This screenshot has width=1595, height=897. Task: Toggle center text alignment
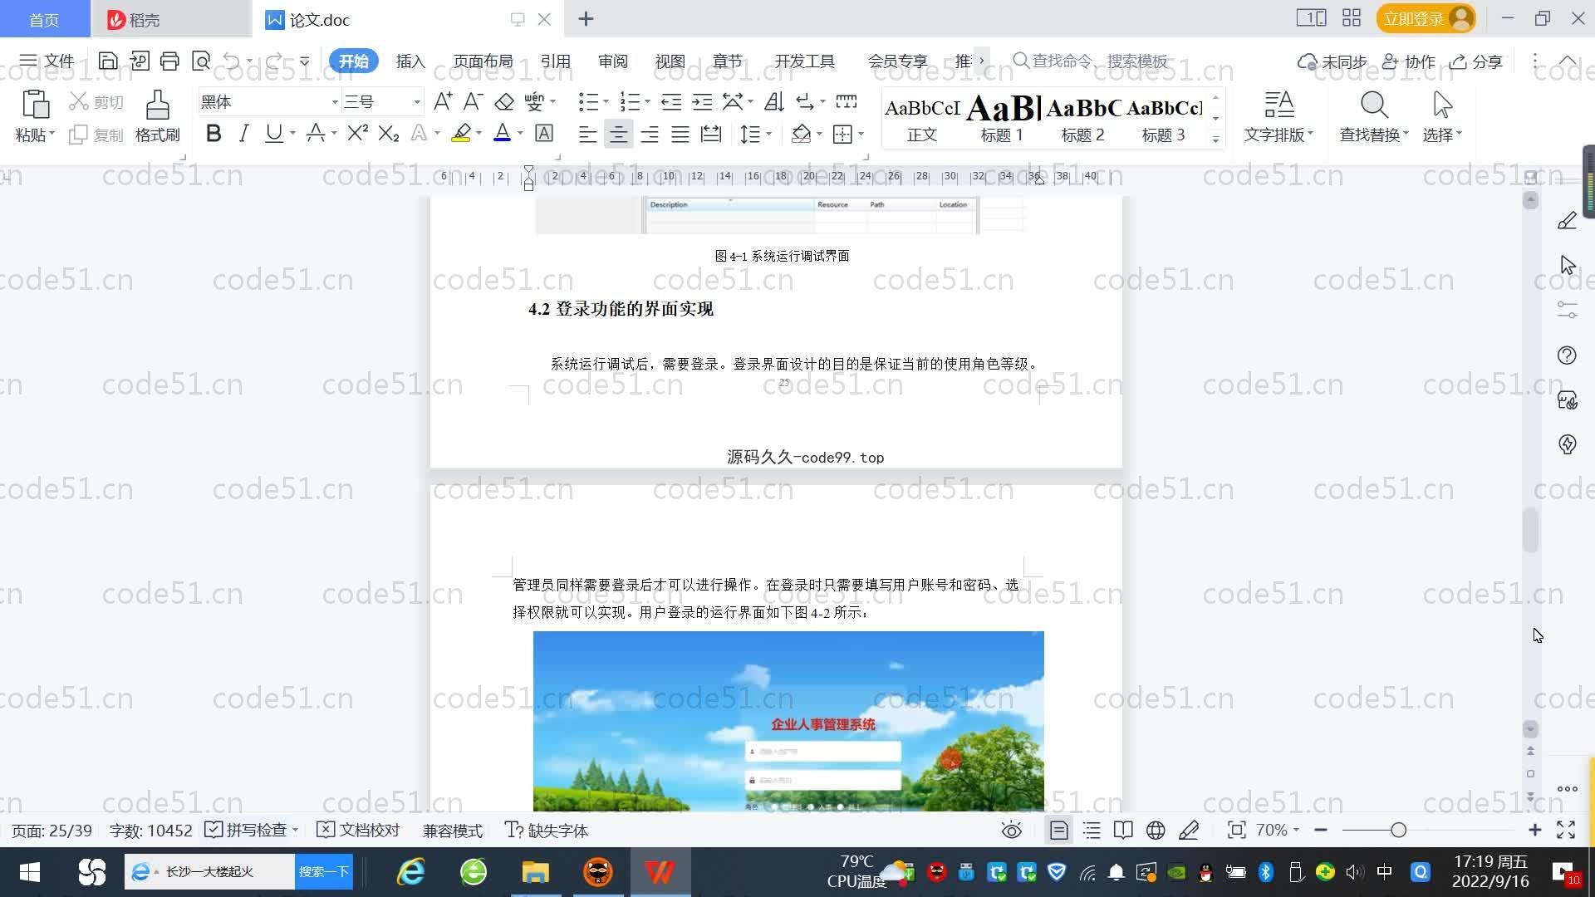coord(618,134)
